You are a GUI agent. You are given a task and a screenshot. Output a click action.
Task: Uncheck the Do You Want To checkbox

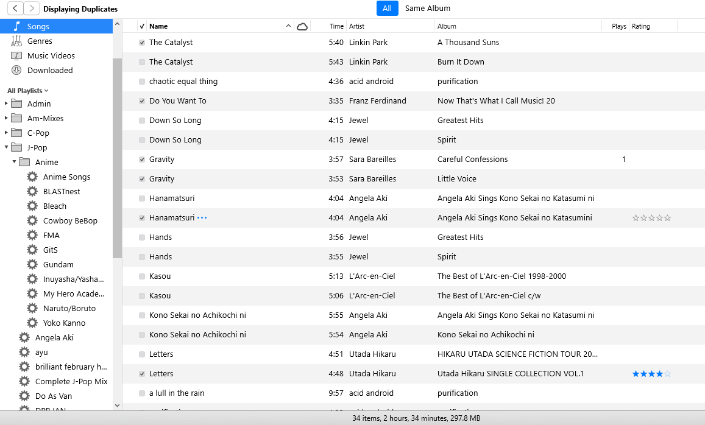pos(142,101)
